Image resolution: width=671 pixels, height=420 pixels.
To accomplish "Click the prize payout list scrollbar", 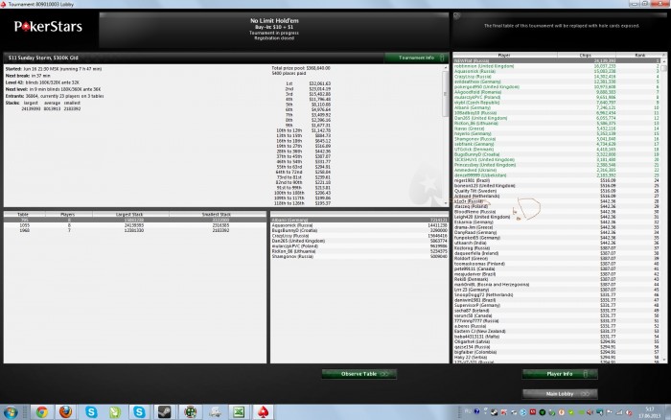I will click(x=446, y=135).
